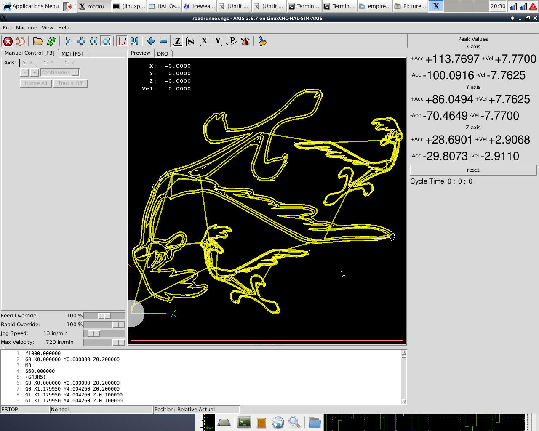Execute next line with the Step icon
The height and width of the screenshot is (431, 539).
point(81,41)
